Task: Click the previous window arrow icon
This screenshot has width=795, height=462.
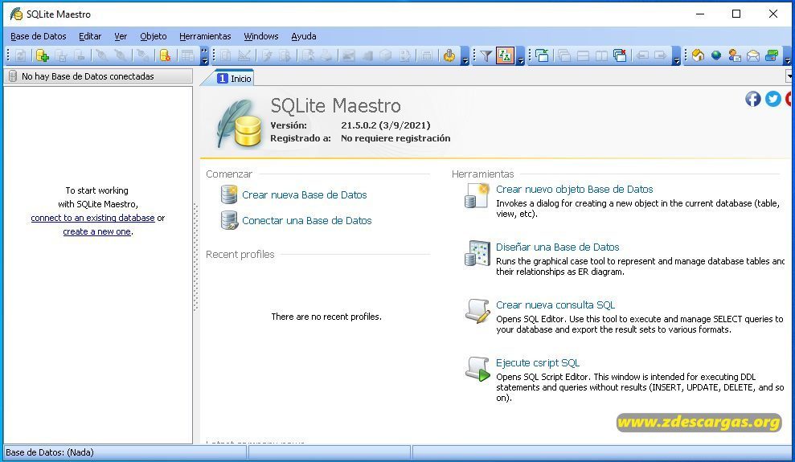Action: (x=642, y=55)
